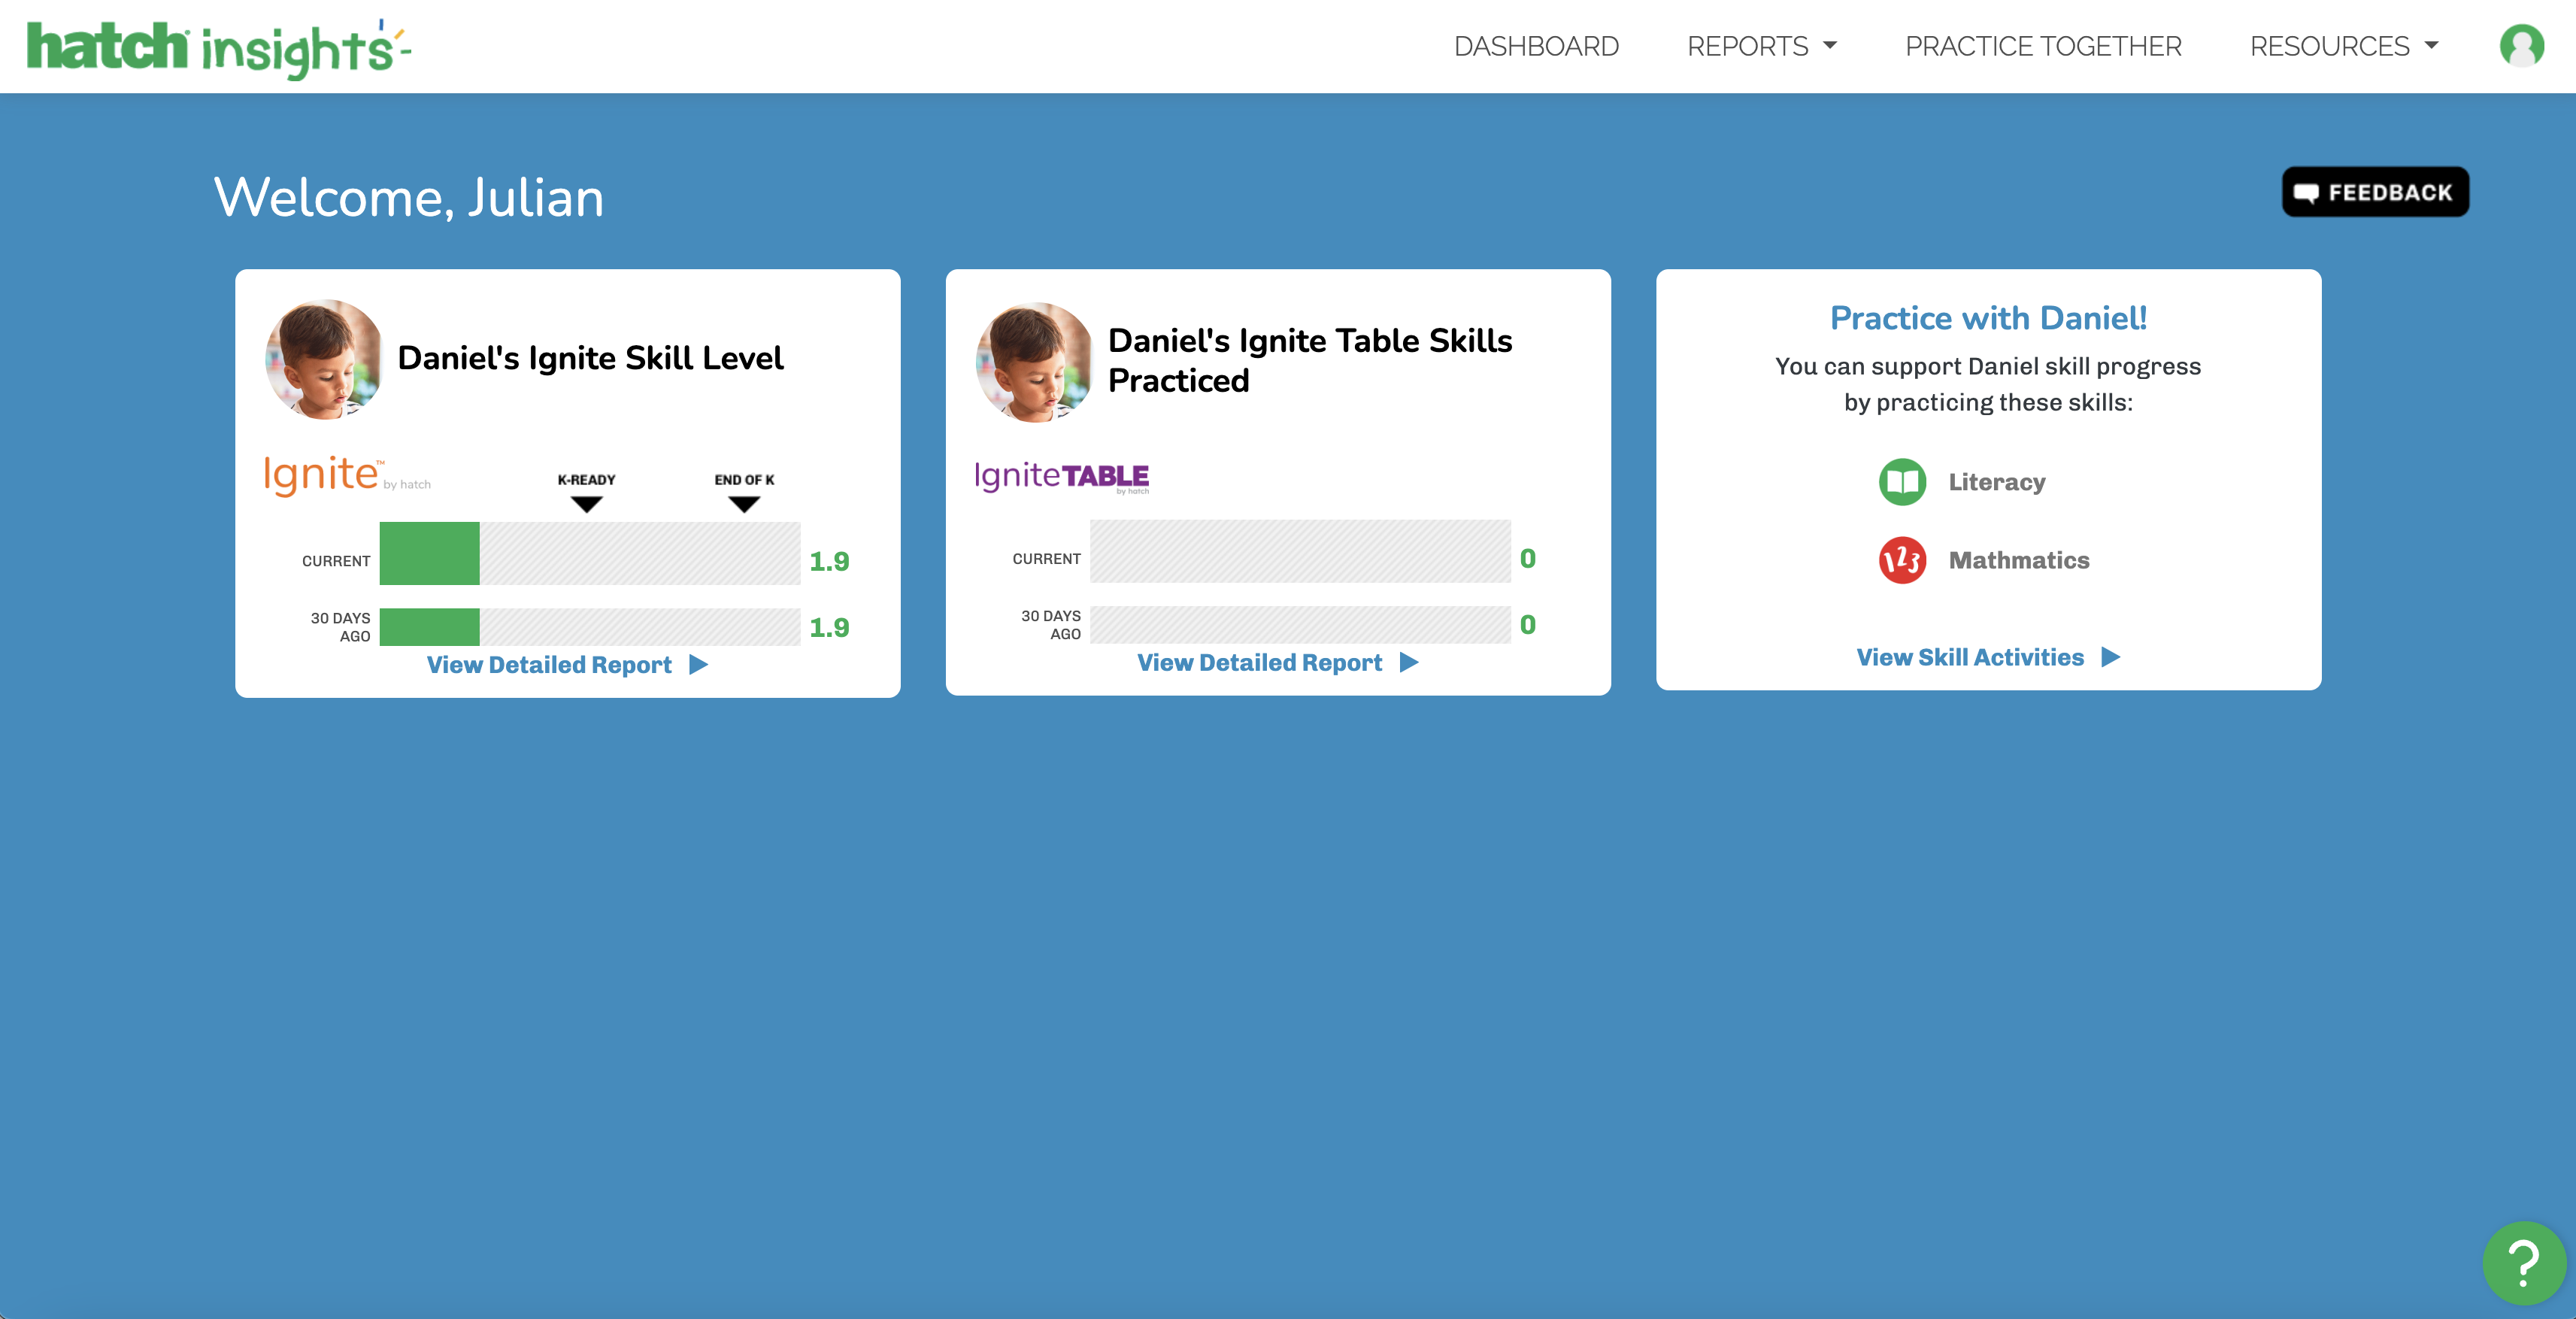The image size is (2576, 1319).
Task: Click the Hatch Insights logo
Action: 218,48
